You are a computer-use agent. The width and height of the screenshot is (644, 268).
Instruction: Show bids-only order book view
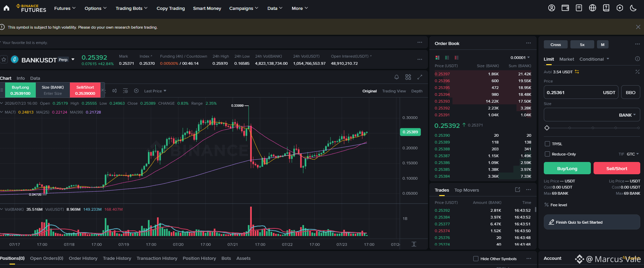point(447,58)
